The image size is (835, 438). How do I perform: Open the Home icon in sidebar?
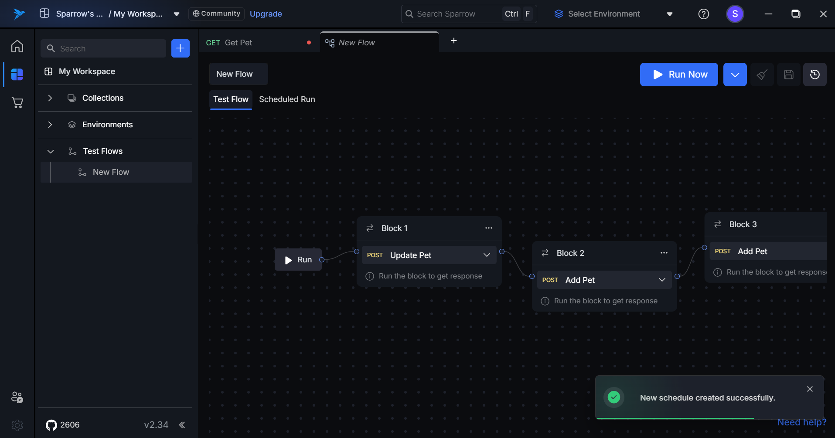click(17, 46)
